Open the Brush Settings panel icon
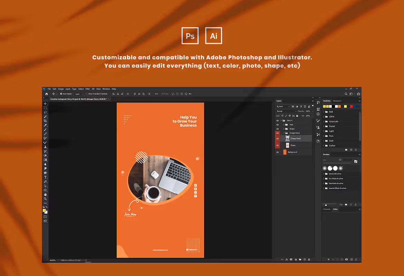 [x=318, y=121]
